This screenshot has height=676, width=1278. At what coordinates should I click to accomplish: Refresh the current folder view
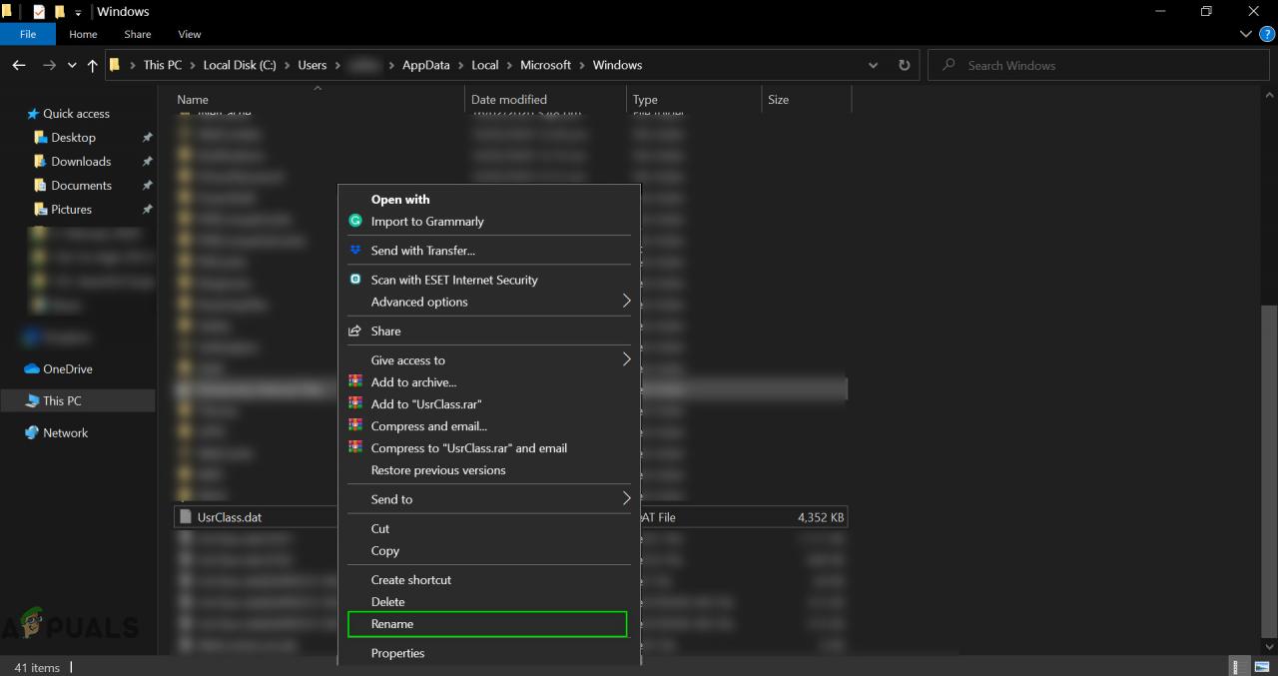click(x=904, y=65)
